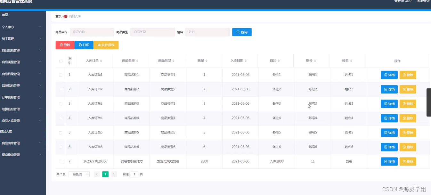The image size is (431, 195).
Task: Open 详情 for row 入库订单6
Action: pyautogui.click(x=389, y=147)
